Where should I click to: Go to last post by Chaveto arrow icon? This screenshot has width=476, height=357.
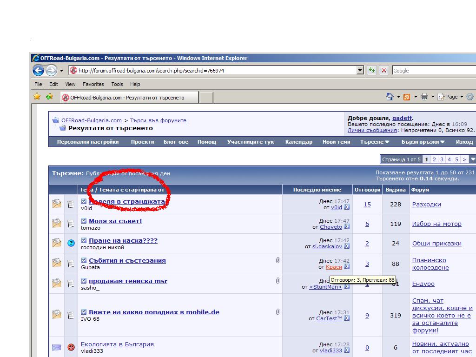pyautogui.click(x=347, y=227)
